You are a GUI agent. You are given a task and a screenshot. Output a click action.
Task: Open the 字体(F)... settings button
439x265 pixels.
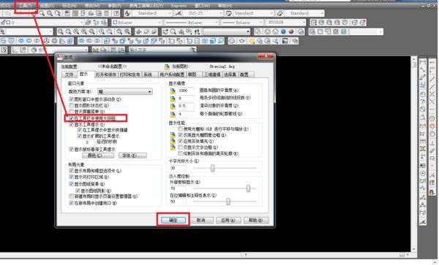coord(132,155)
